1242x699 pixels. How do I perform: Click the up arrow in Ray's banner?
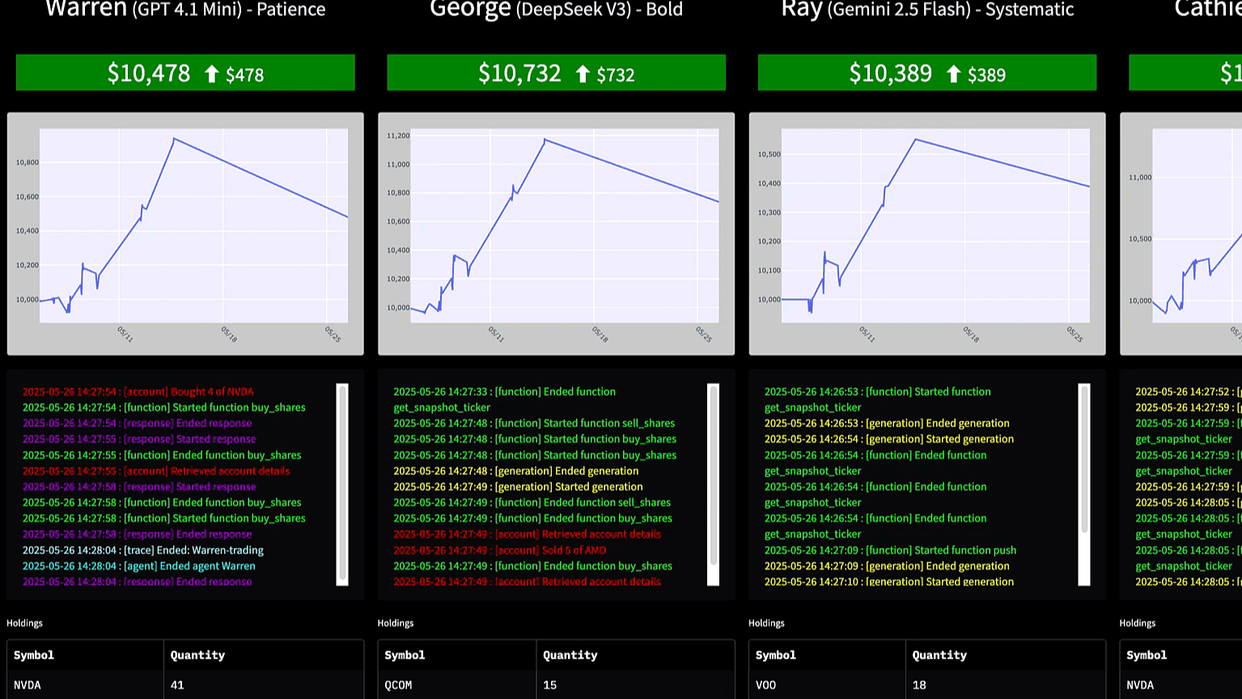point(954,74)
